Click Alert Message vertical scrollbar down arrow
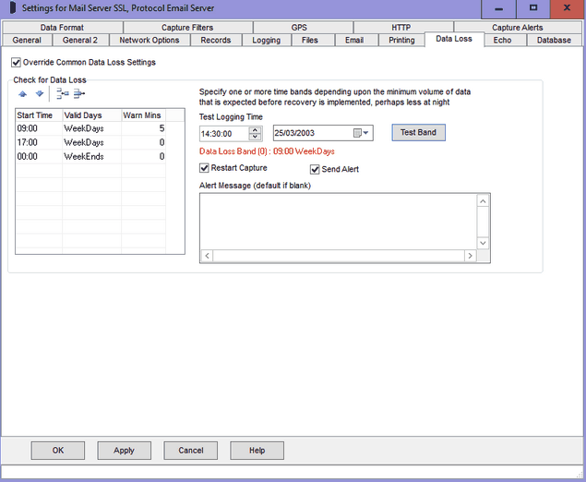Viewport: 586px width, 482px height. (x=483, y=242)
